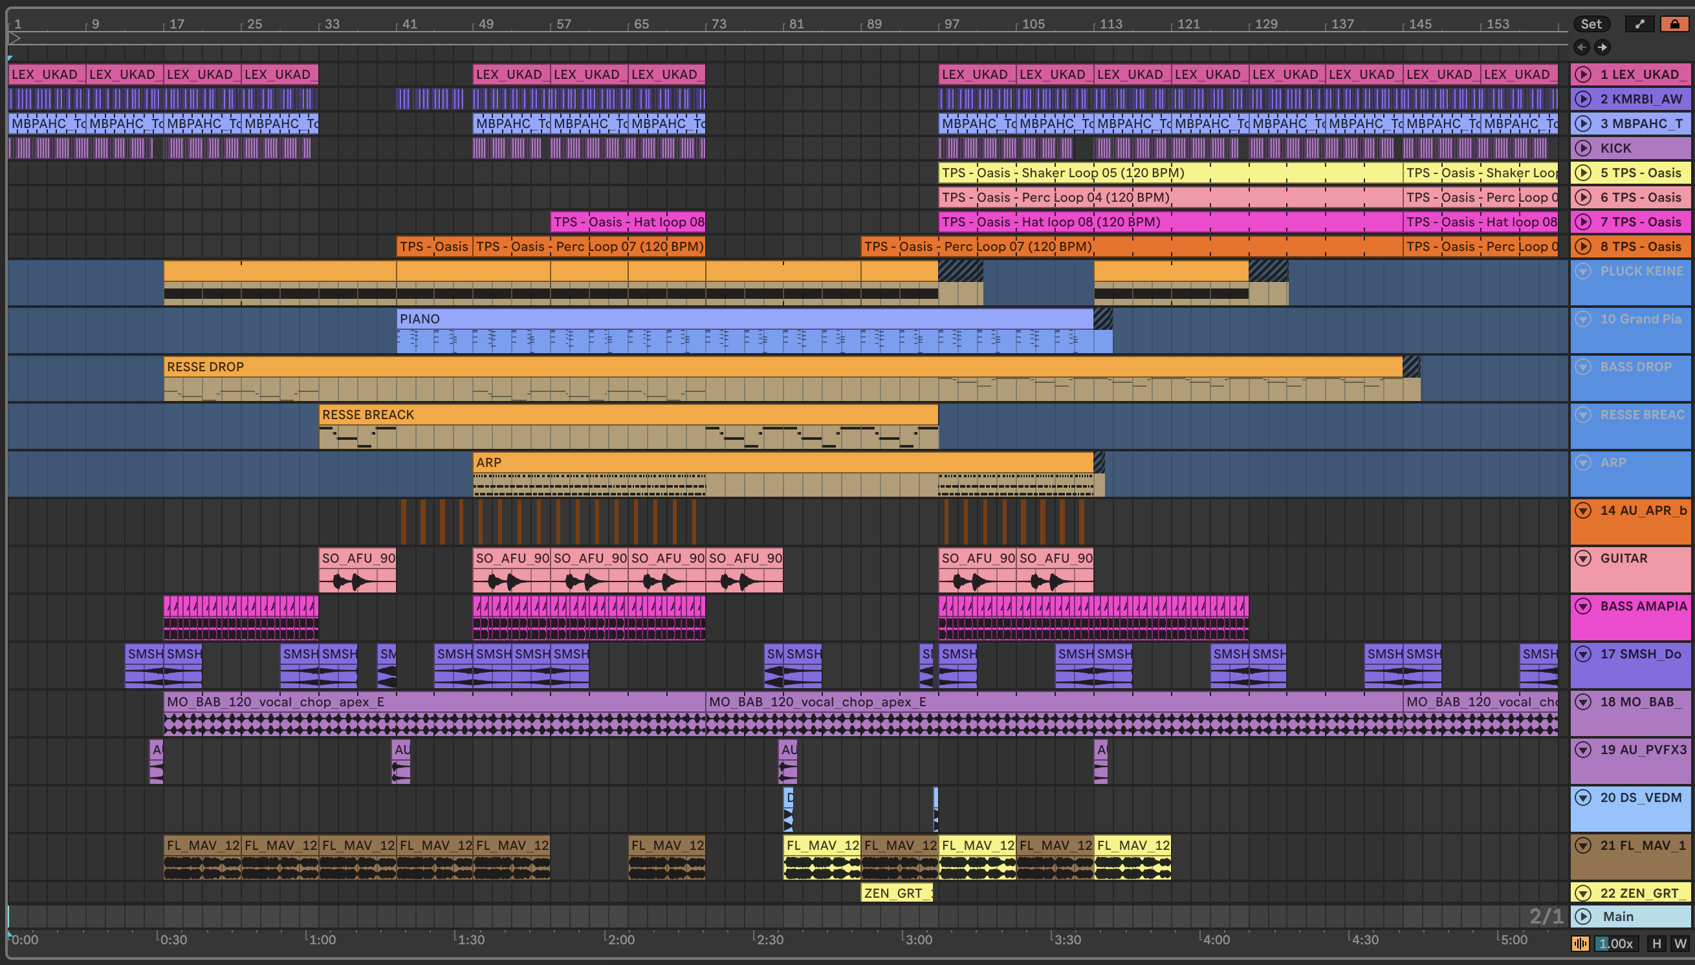Click the H optimize height button
1695x965 pixels.
1657,943
